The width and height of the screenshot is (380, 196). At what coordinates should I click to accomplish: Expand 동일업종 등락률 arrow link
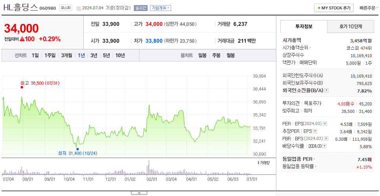coord(316,167)
